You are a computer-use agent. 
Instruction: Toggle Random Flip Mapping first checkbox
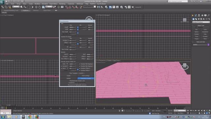tap(80, 64)
